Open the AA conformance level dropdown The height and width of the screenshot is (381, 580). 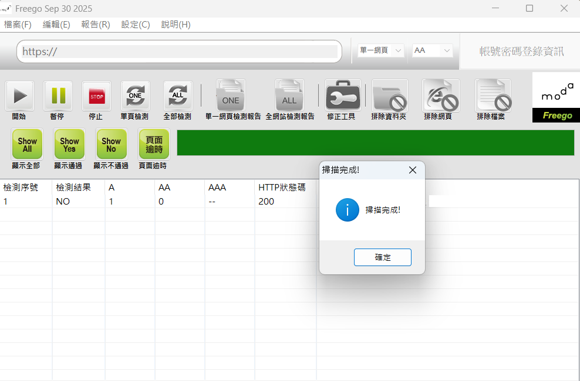point(433,51)
